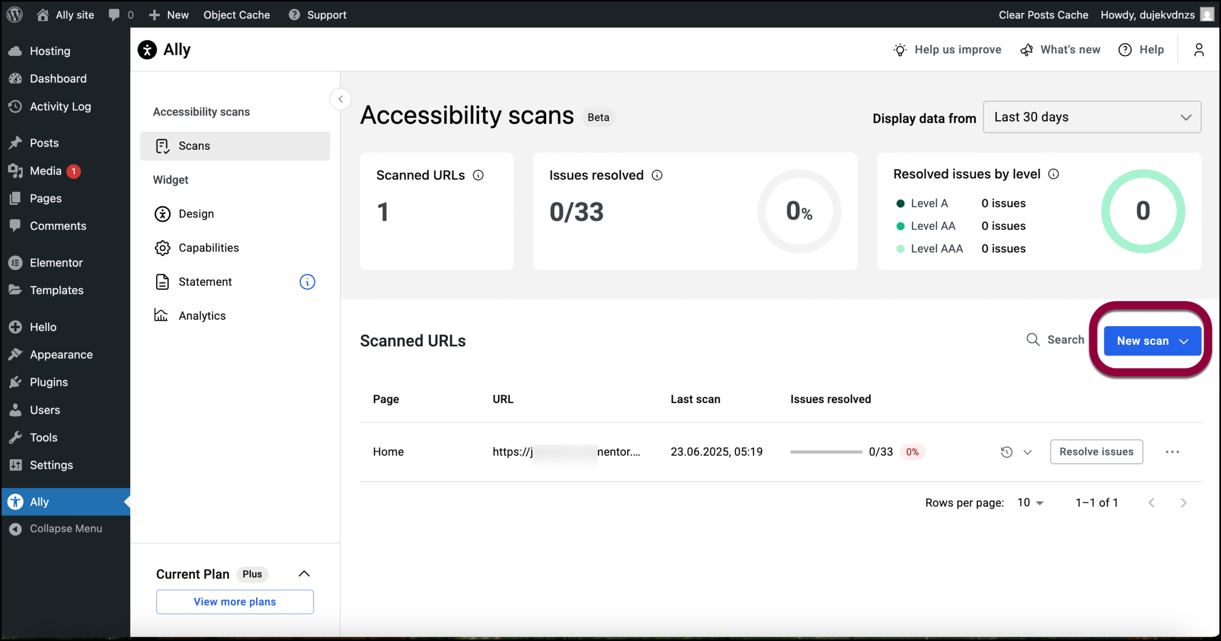Click the View more plans button
Viewport: 1221px width, 641px height.
235,601
